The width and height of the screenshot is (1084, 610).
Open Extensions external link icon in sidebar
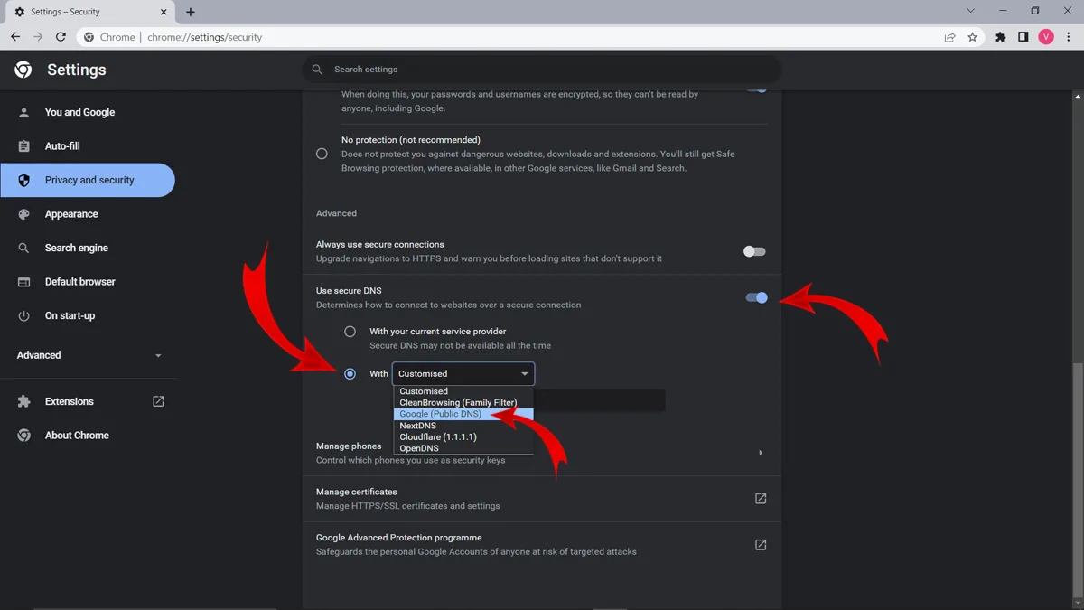(158, 401)
